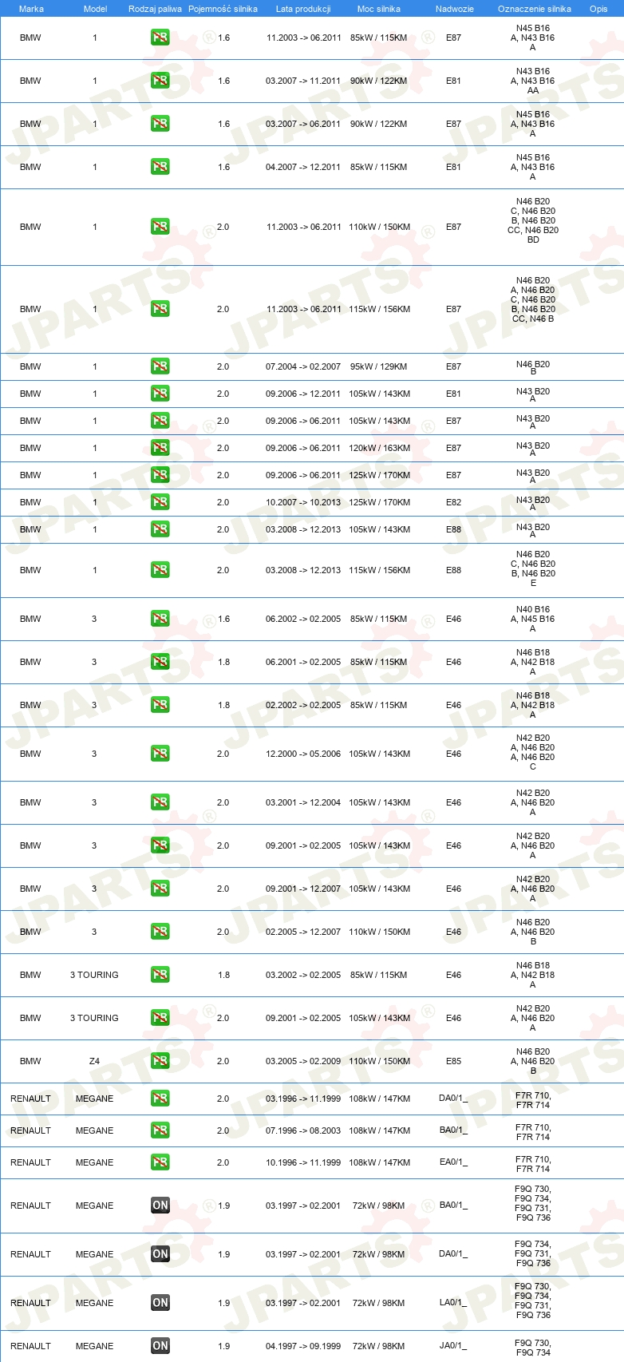624x1362 pixels.
Task: Click the '07.1996 -> 08.2003' production years cell
Action: pyautogui.click(x=303, y=1130)
